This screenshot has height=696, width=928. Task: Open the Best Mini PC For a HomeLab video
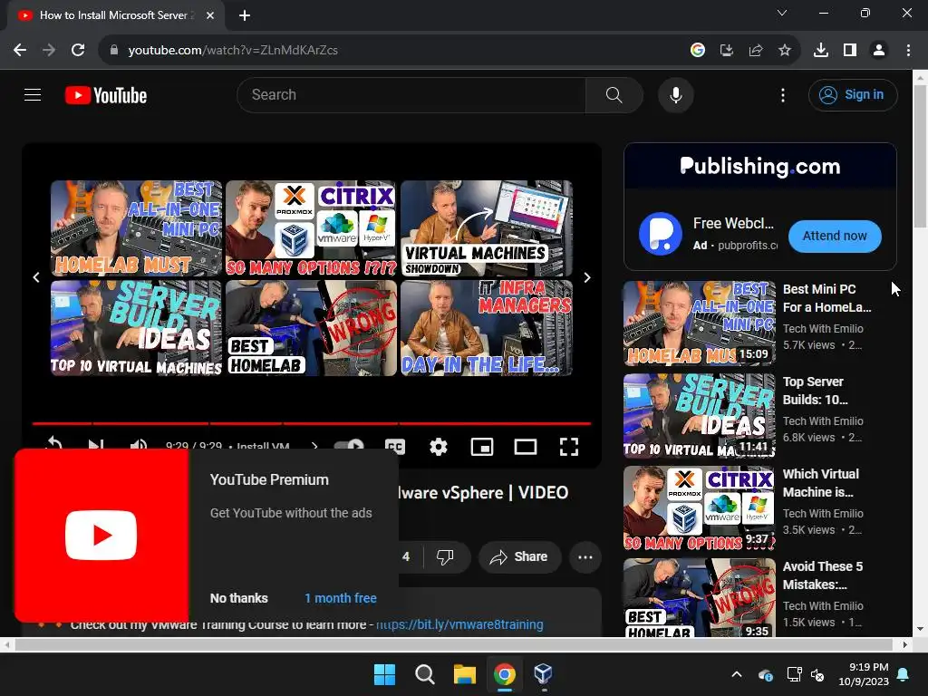click(x=826, y=298)
